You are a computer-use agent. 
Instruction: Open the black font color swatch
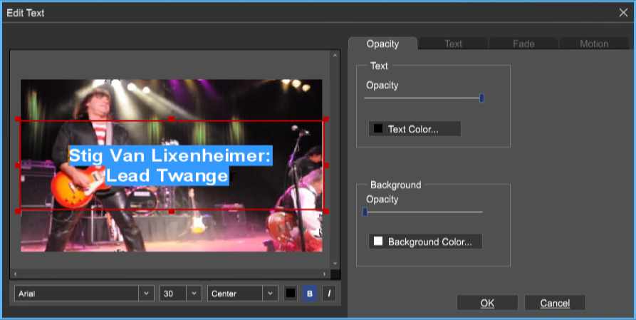291,294
